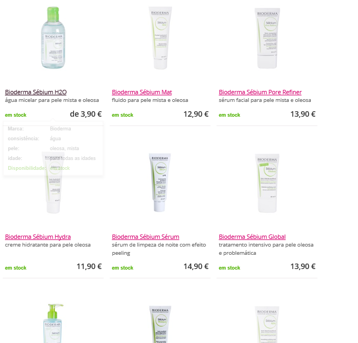
Task: Click the Sébium Hydra tube image
Action: click(53, 183)
